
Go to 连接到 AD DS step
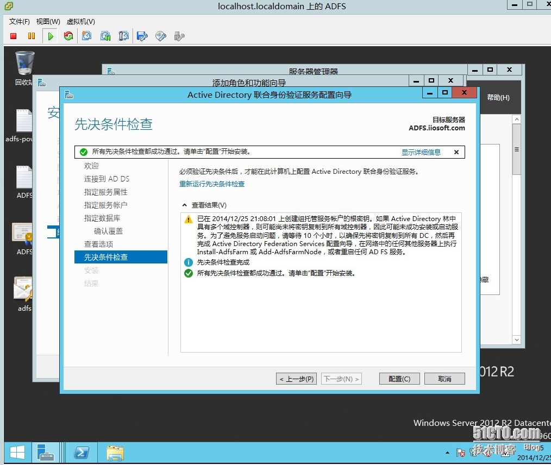(107, 179)
